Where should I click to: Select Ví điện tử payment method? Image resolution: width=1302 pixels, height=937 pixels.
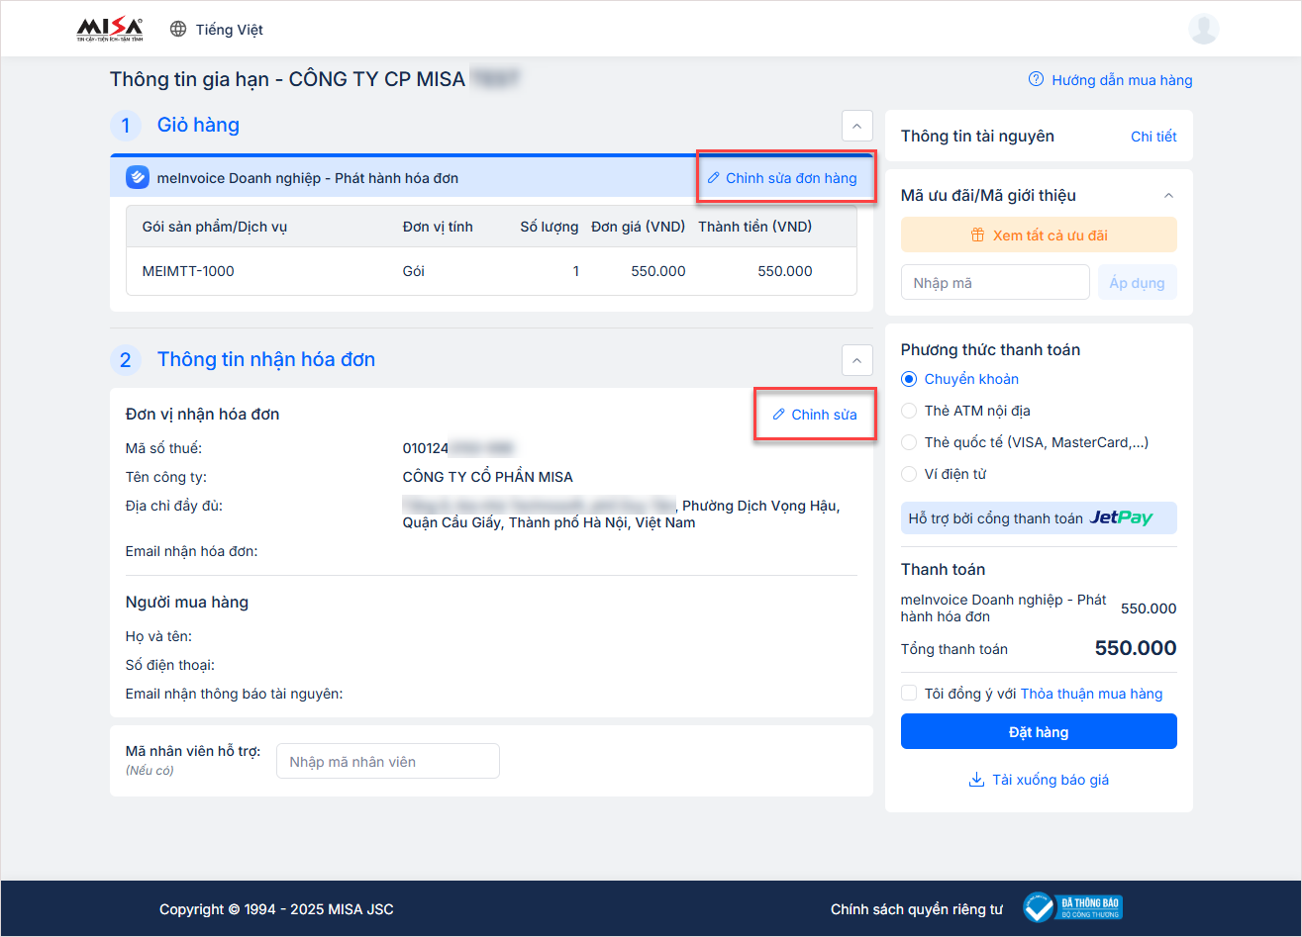click(x=909, y=474)
